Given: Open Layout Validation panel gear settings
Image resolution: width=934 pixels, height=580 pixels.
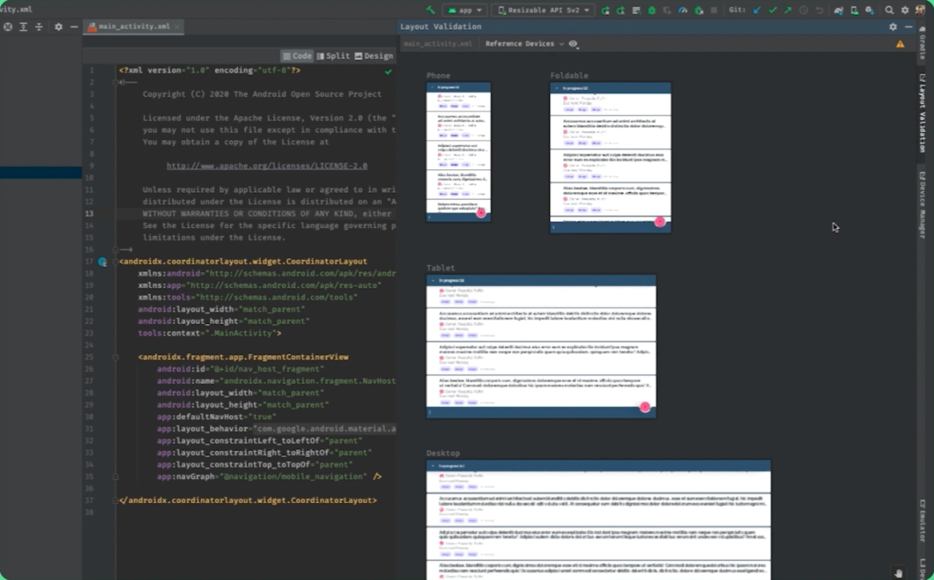Looking at the screenshot, I should point(893,27).
